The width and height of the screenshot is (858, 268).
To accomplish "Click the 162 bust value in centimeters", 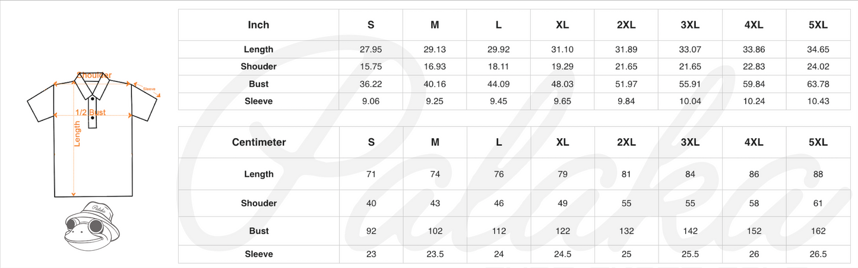I will [818, 231].
